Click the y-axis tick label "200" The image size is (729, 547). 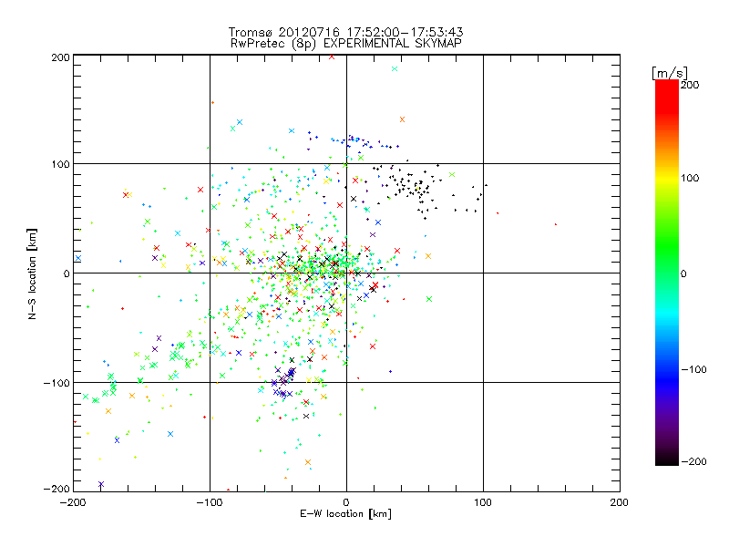click(60, 57)
